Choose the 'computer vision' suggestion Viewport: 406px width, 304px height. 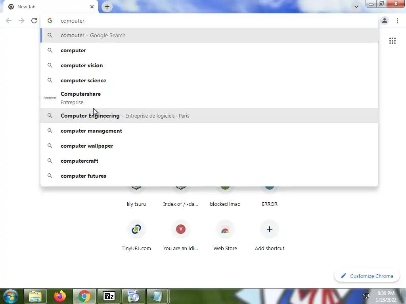point(210,65)
